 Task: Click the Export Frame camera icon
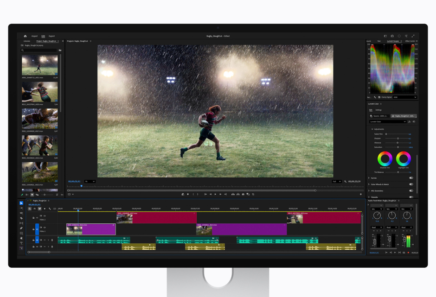click(x=243, y=194)
